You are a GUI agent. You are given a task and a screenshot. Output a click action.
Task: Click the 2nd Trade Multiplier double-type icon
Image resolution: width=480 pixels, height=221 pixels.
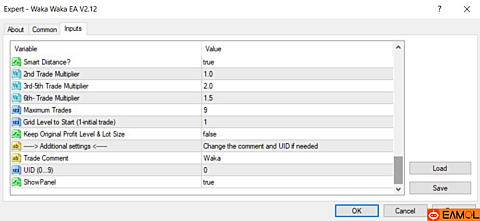16,74
